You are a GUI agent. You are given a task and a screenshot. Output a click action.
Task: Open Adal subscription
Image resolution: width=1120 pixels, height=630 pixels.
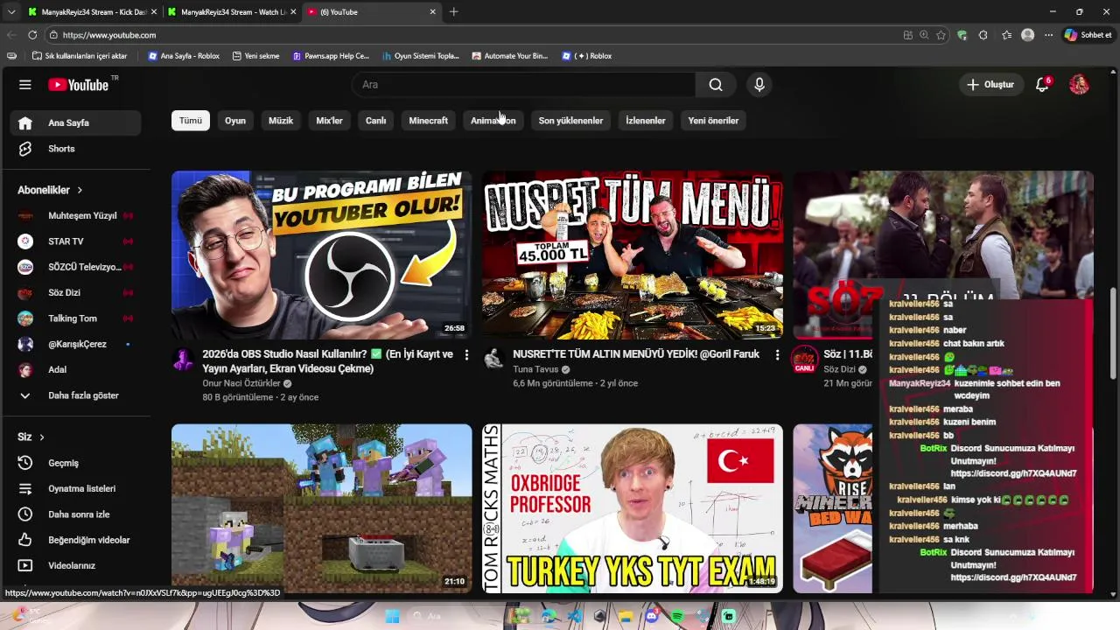[x=75, y=370]
